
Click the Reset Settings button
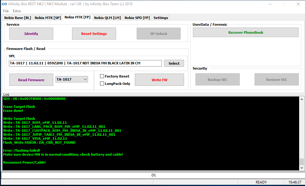(x=94, y=33)
